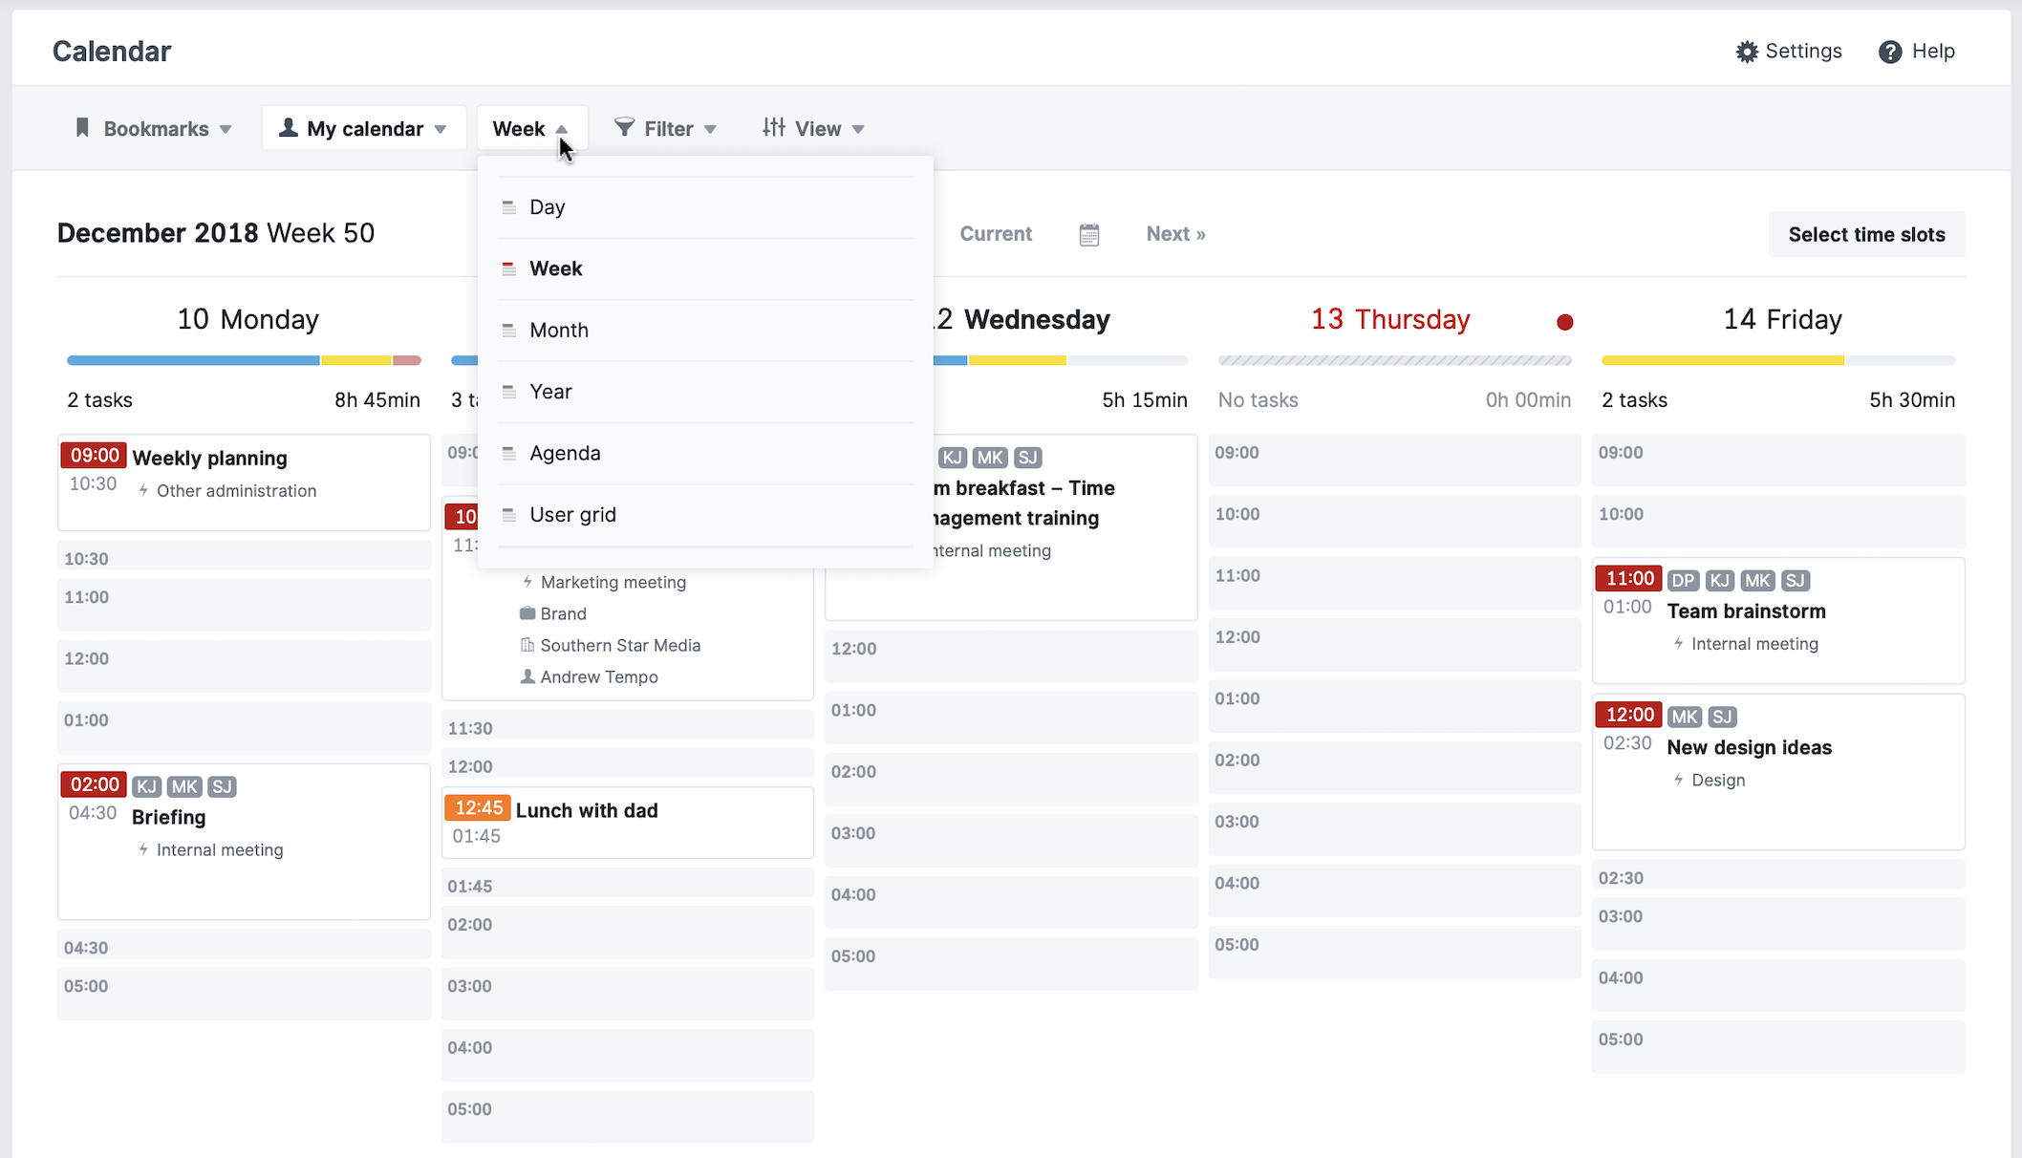Open the My calendar dropdown
2022x1158 pixels.
[364, 128]
